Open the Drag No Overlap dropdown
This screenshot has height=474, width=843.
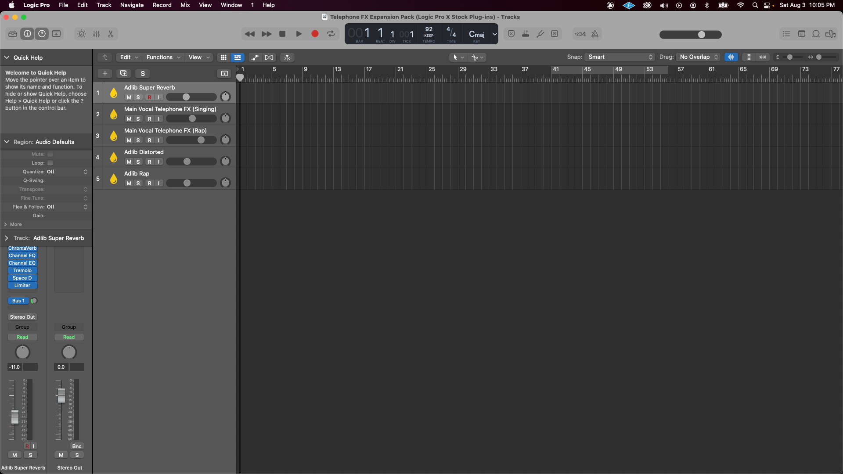coord(698,57)
